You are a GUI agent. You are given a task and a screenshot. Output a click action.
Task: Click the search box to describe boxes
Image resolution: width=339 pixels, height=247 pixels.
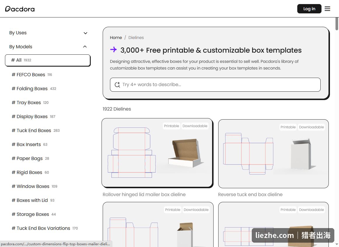click(x=215, y=85)
